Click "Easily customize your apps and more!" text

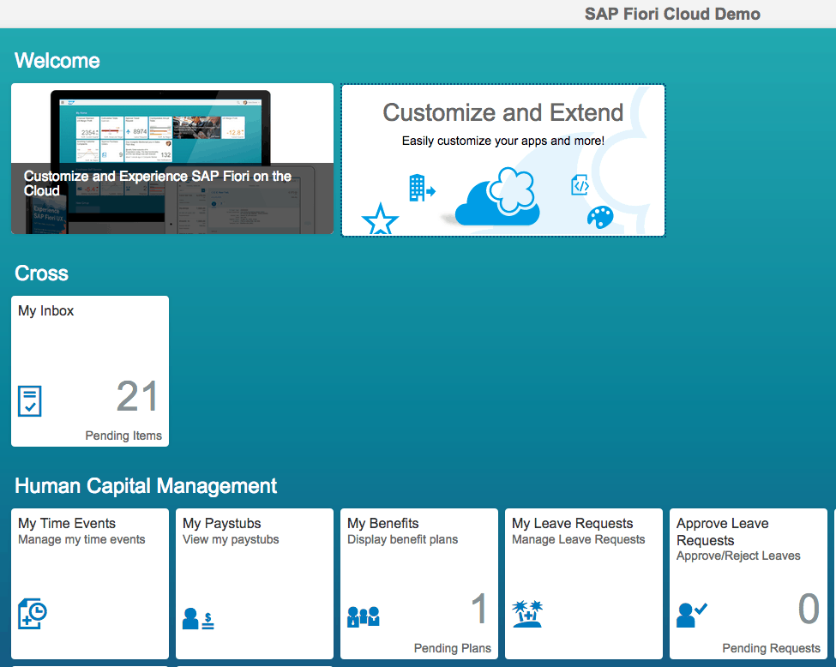[502, 141]
